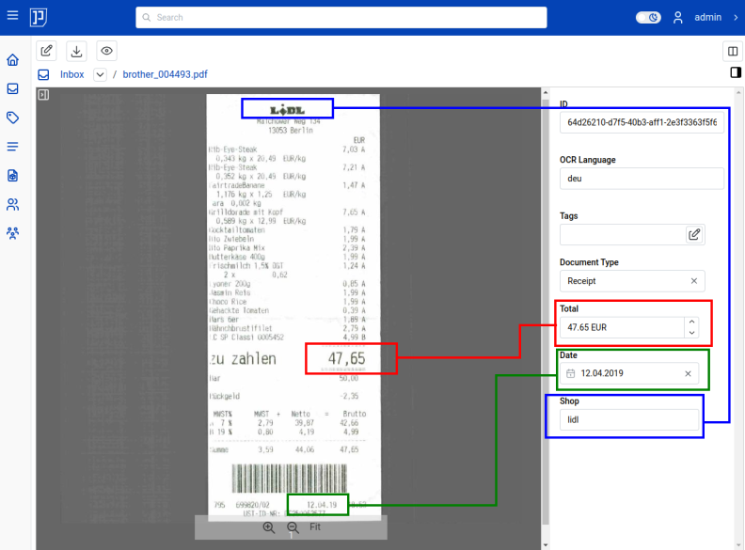Screen dimensions: 745x550
Task: Edit tags with the pencil icon
Action: tap(694, 234)
